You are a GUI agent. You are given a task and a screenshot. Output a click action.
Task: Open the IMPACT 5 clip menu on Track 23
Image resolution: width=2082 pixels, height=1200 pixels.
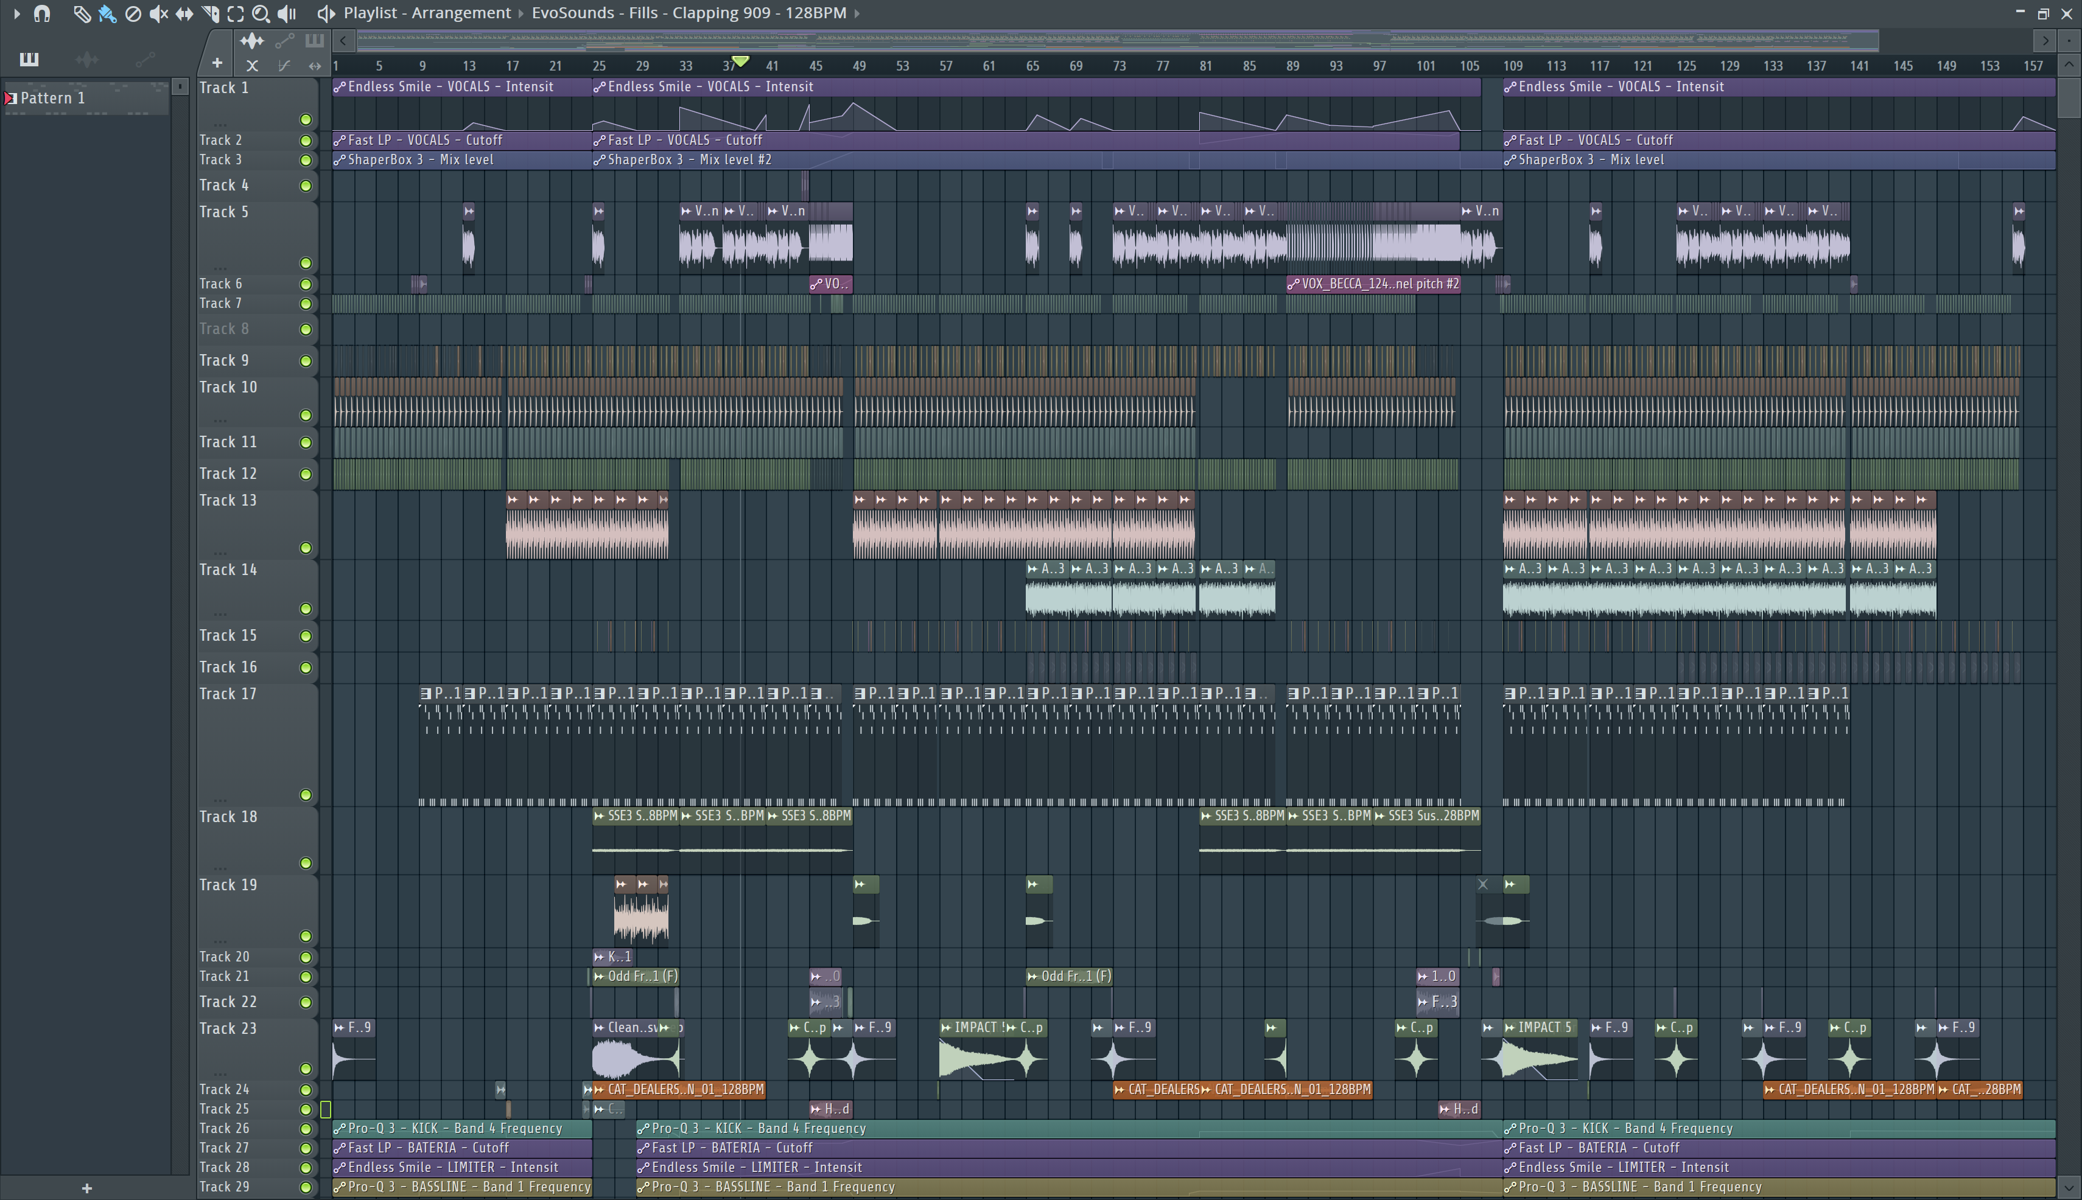tap(1510, 1028)
